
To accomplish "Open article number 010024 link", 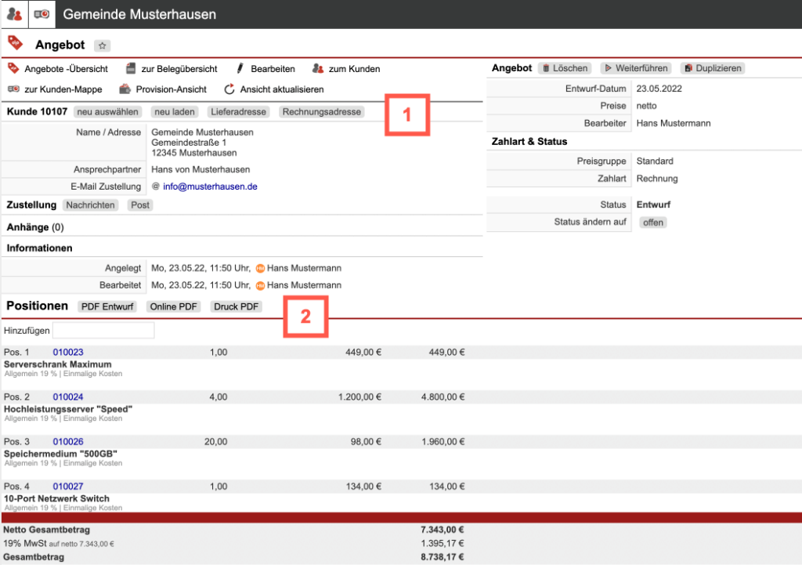I will point(68,397).
